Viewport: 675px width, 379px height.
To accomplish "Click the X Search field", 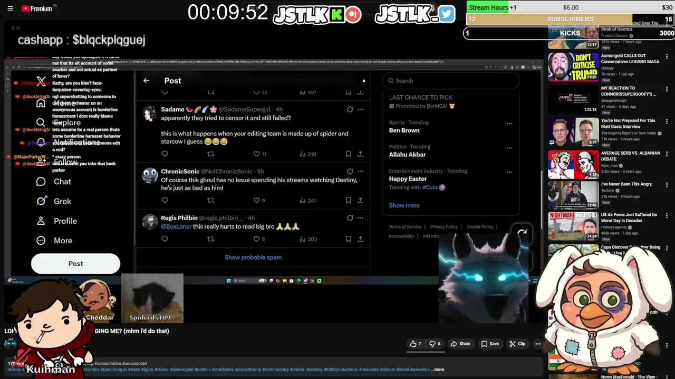I will pyautogui.click(x=451, y=81).
